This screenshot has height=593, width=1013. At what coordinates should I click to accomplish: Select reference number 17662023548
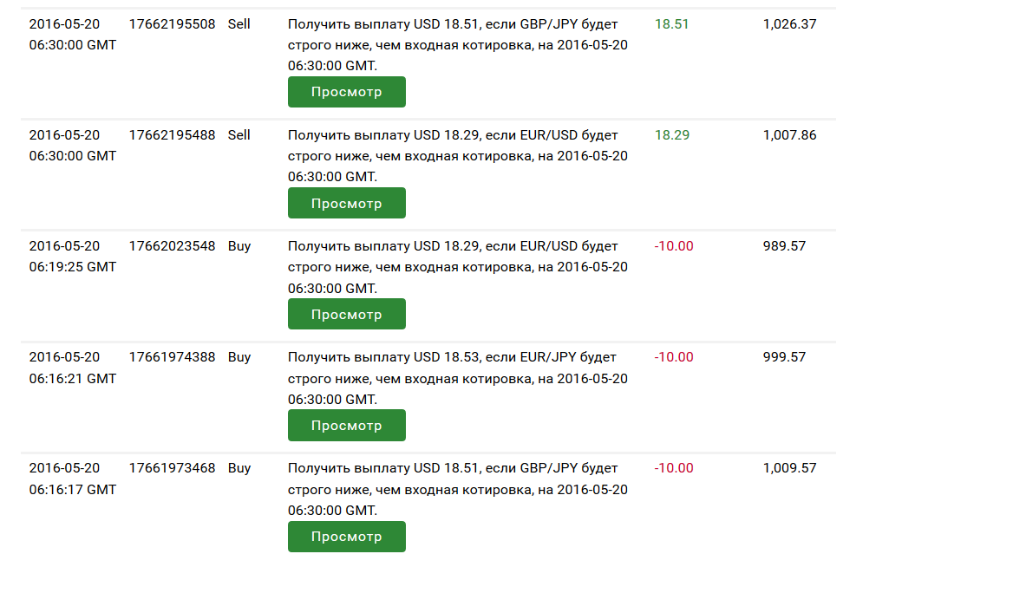(x=172, y=246)
